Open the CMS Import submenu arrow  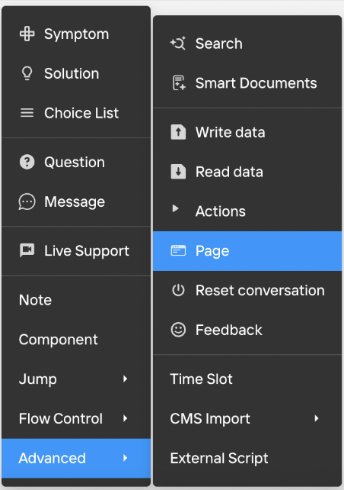317,418
